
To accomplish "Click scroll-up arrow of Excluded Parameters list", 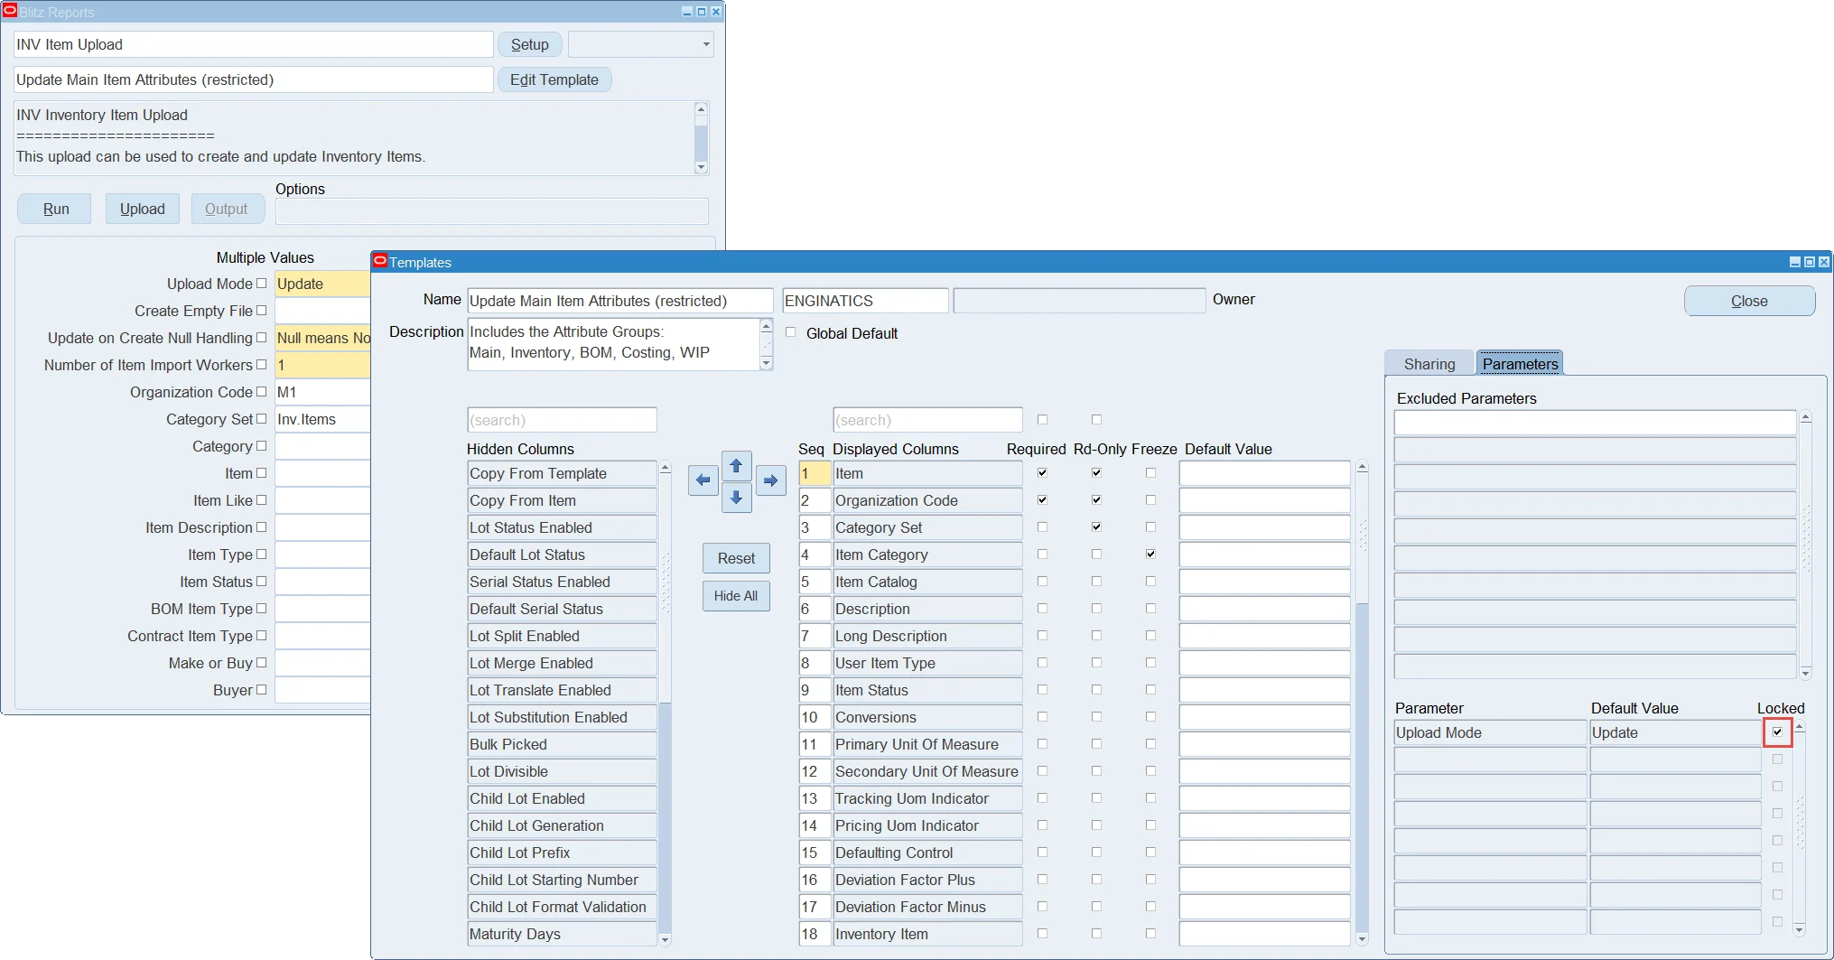I will point(1806,417).
